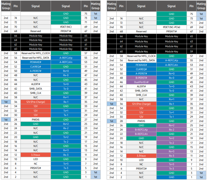
Task: Click CLKREQ# cell in left table
Action: pos(35,66)
